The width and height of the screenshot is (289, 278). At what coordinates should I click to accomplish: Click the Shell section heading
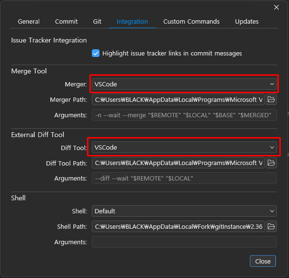pyautogui.click(x=18, y=198)
